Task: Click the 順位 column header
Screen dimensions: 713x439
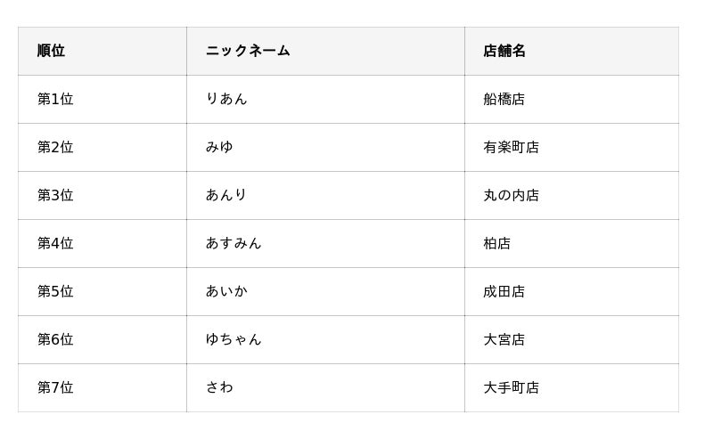Action: pos(51,52)
